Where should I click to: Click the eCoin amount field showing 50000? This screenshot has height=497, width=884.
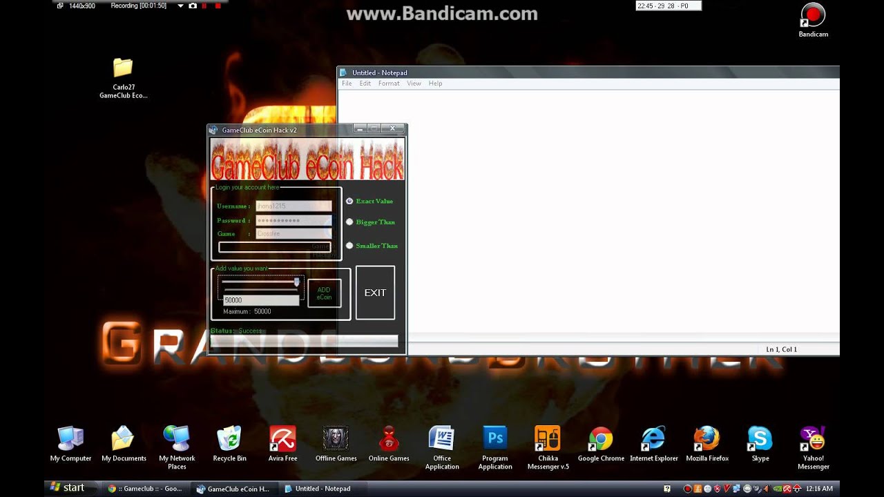261,300
